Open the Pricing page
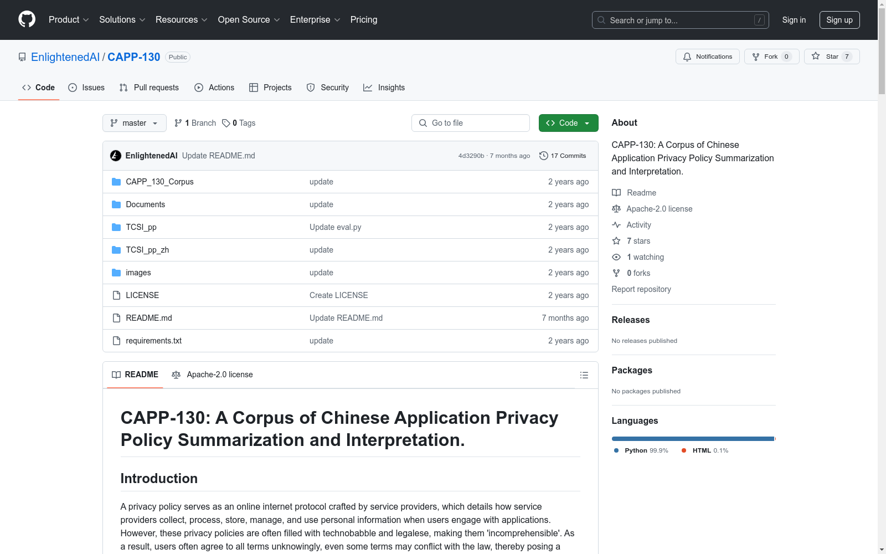This screenshot has height=554, width=886. coord(364,20)
